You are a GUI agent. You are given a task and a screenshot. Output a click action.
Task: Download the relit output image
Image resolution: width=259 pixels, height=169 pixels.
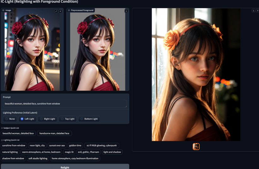(254, 10)
